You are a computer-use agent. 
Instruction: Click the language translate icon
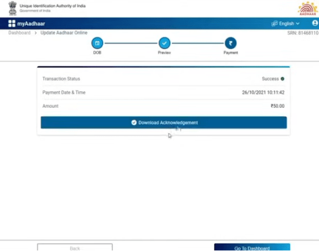tap(274, 23)
